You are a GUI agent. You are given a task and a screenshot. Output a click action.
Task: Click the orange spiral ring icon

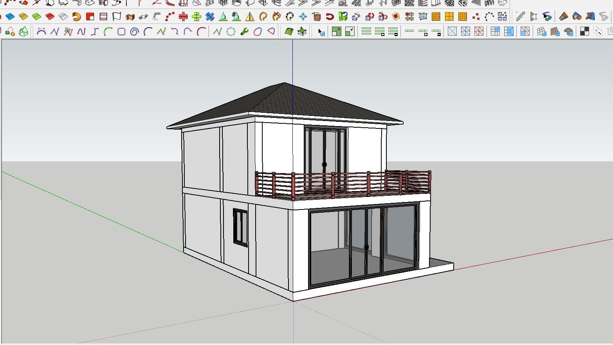pyautogui.click(x=77, y=16)
